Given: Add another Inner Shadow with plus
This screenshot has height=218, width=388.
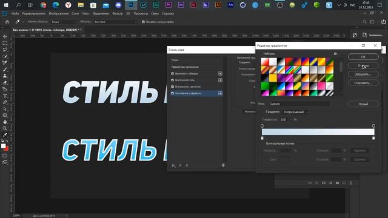Looking at the screenshot, I should coord(220,80).
